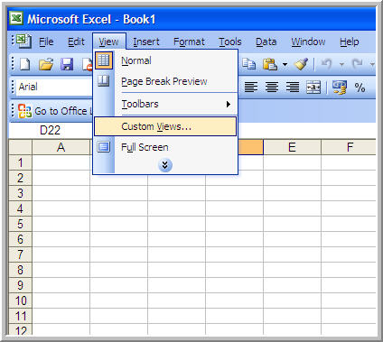Select row 6 header
The height and width of the screenshot is (342, 383).
click(20, 239)
